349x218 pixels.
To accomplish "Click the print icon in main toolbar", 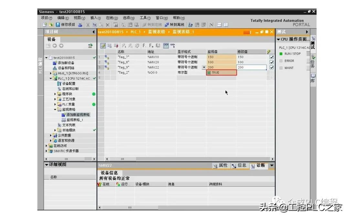I will (x=80, y=25).
